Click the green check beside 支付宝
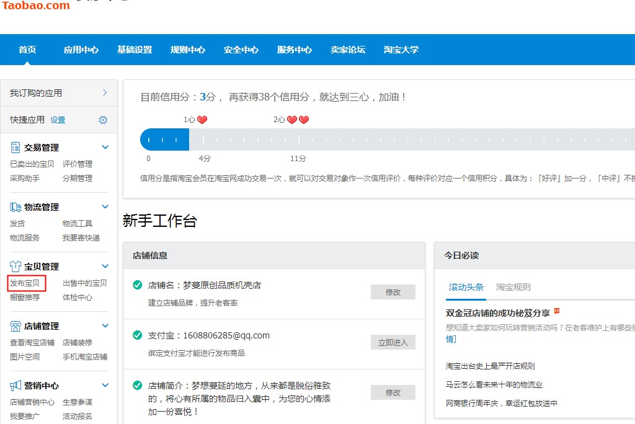Image resolution: width=635 pixels, height=424 pixels. 138,335
